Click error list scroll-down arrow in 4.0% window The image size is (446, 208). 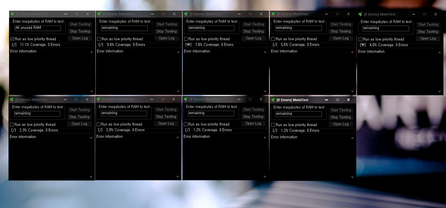pos(439,92)
